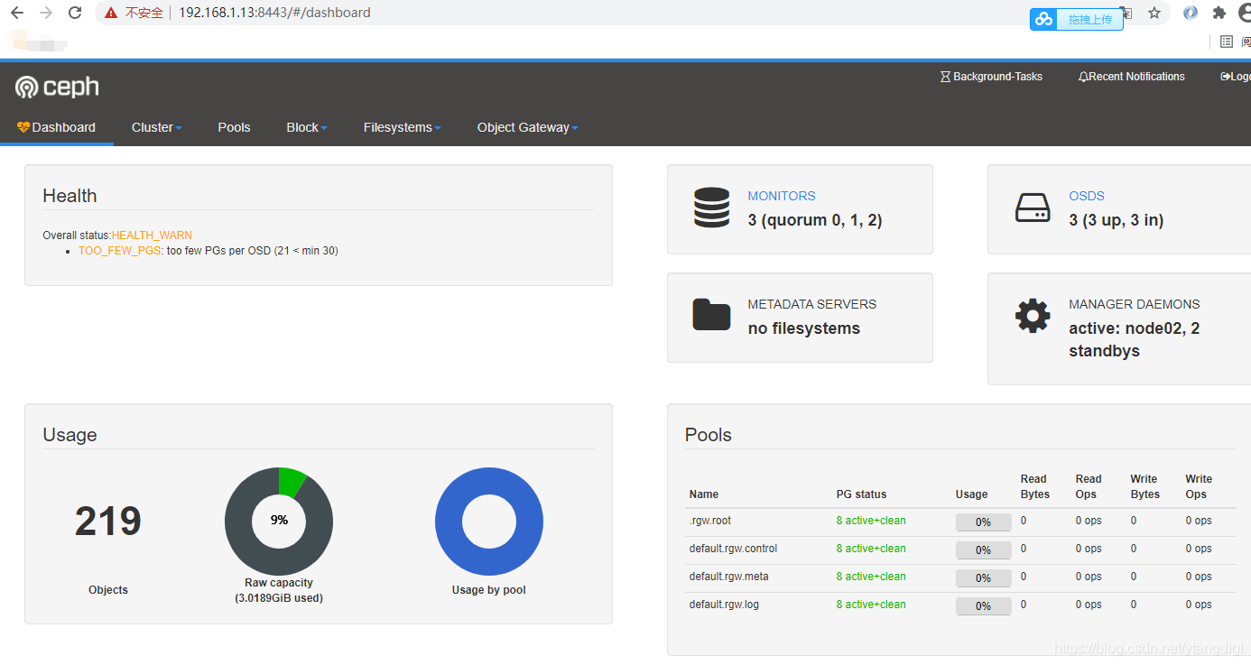
Task: Click the Usage panel heading
Action: pos(69,435)
